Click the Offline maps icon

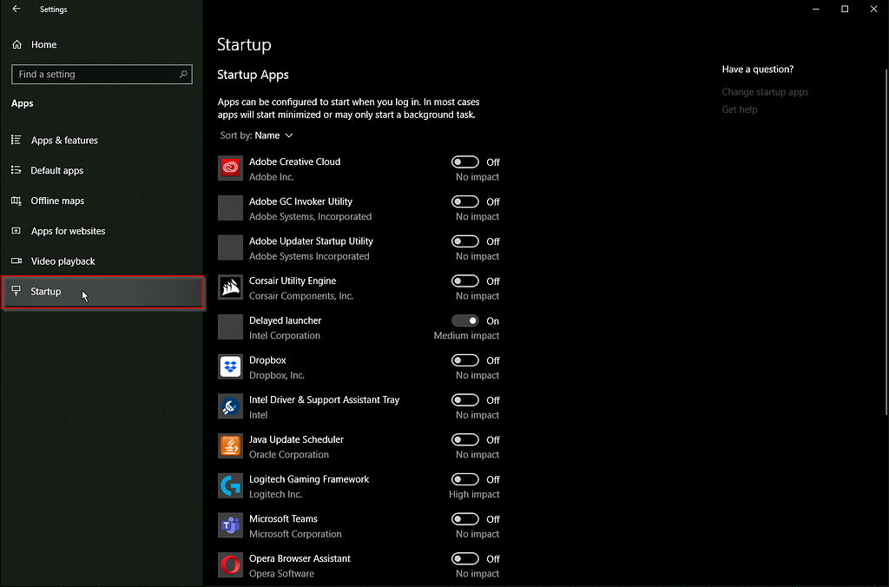[16, 201]
